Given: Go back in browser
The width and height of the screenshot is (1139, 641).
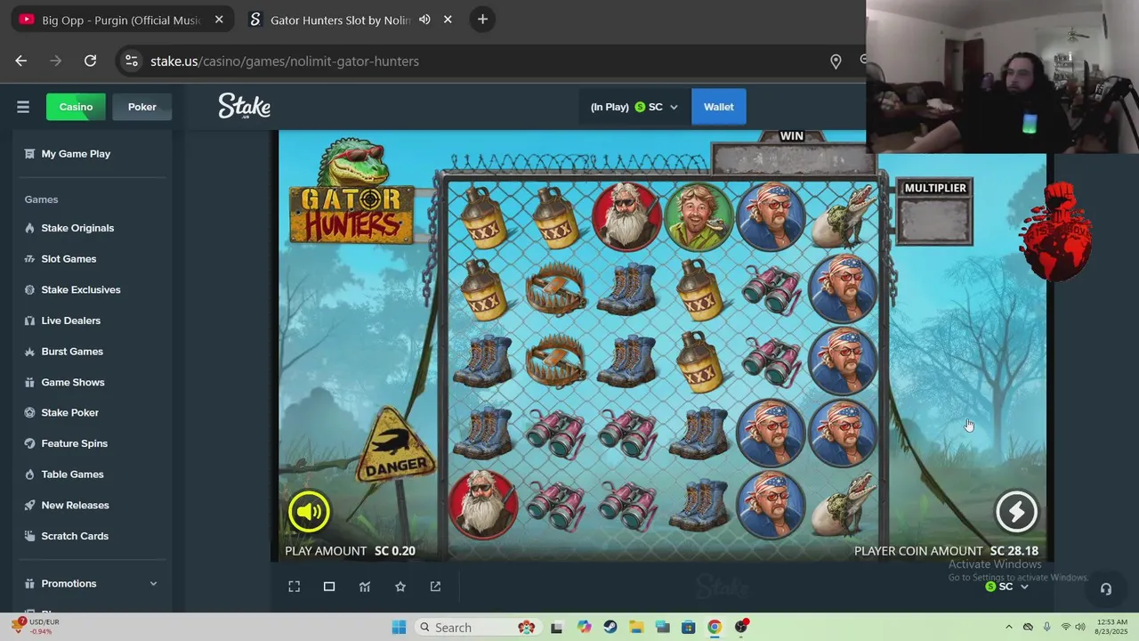Looking at the screenshot, I should 21,61.
